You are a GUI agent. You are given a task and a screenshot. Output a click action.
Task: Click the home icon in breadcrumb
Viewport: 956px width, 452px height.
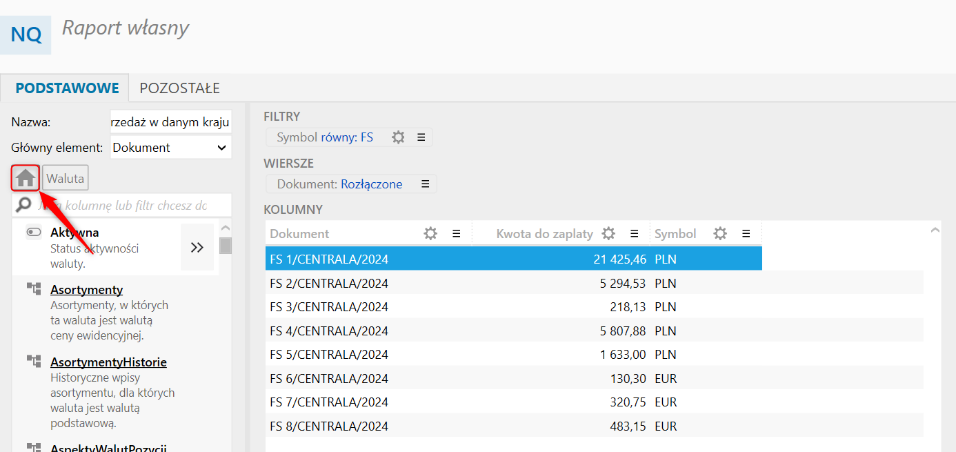click(26, 179)
